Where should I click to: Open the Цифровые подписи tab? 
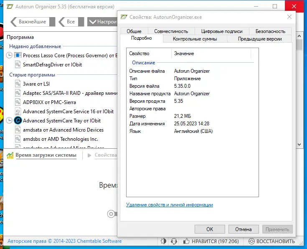222,31
